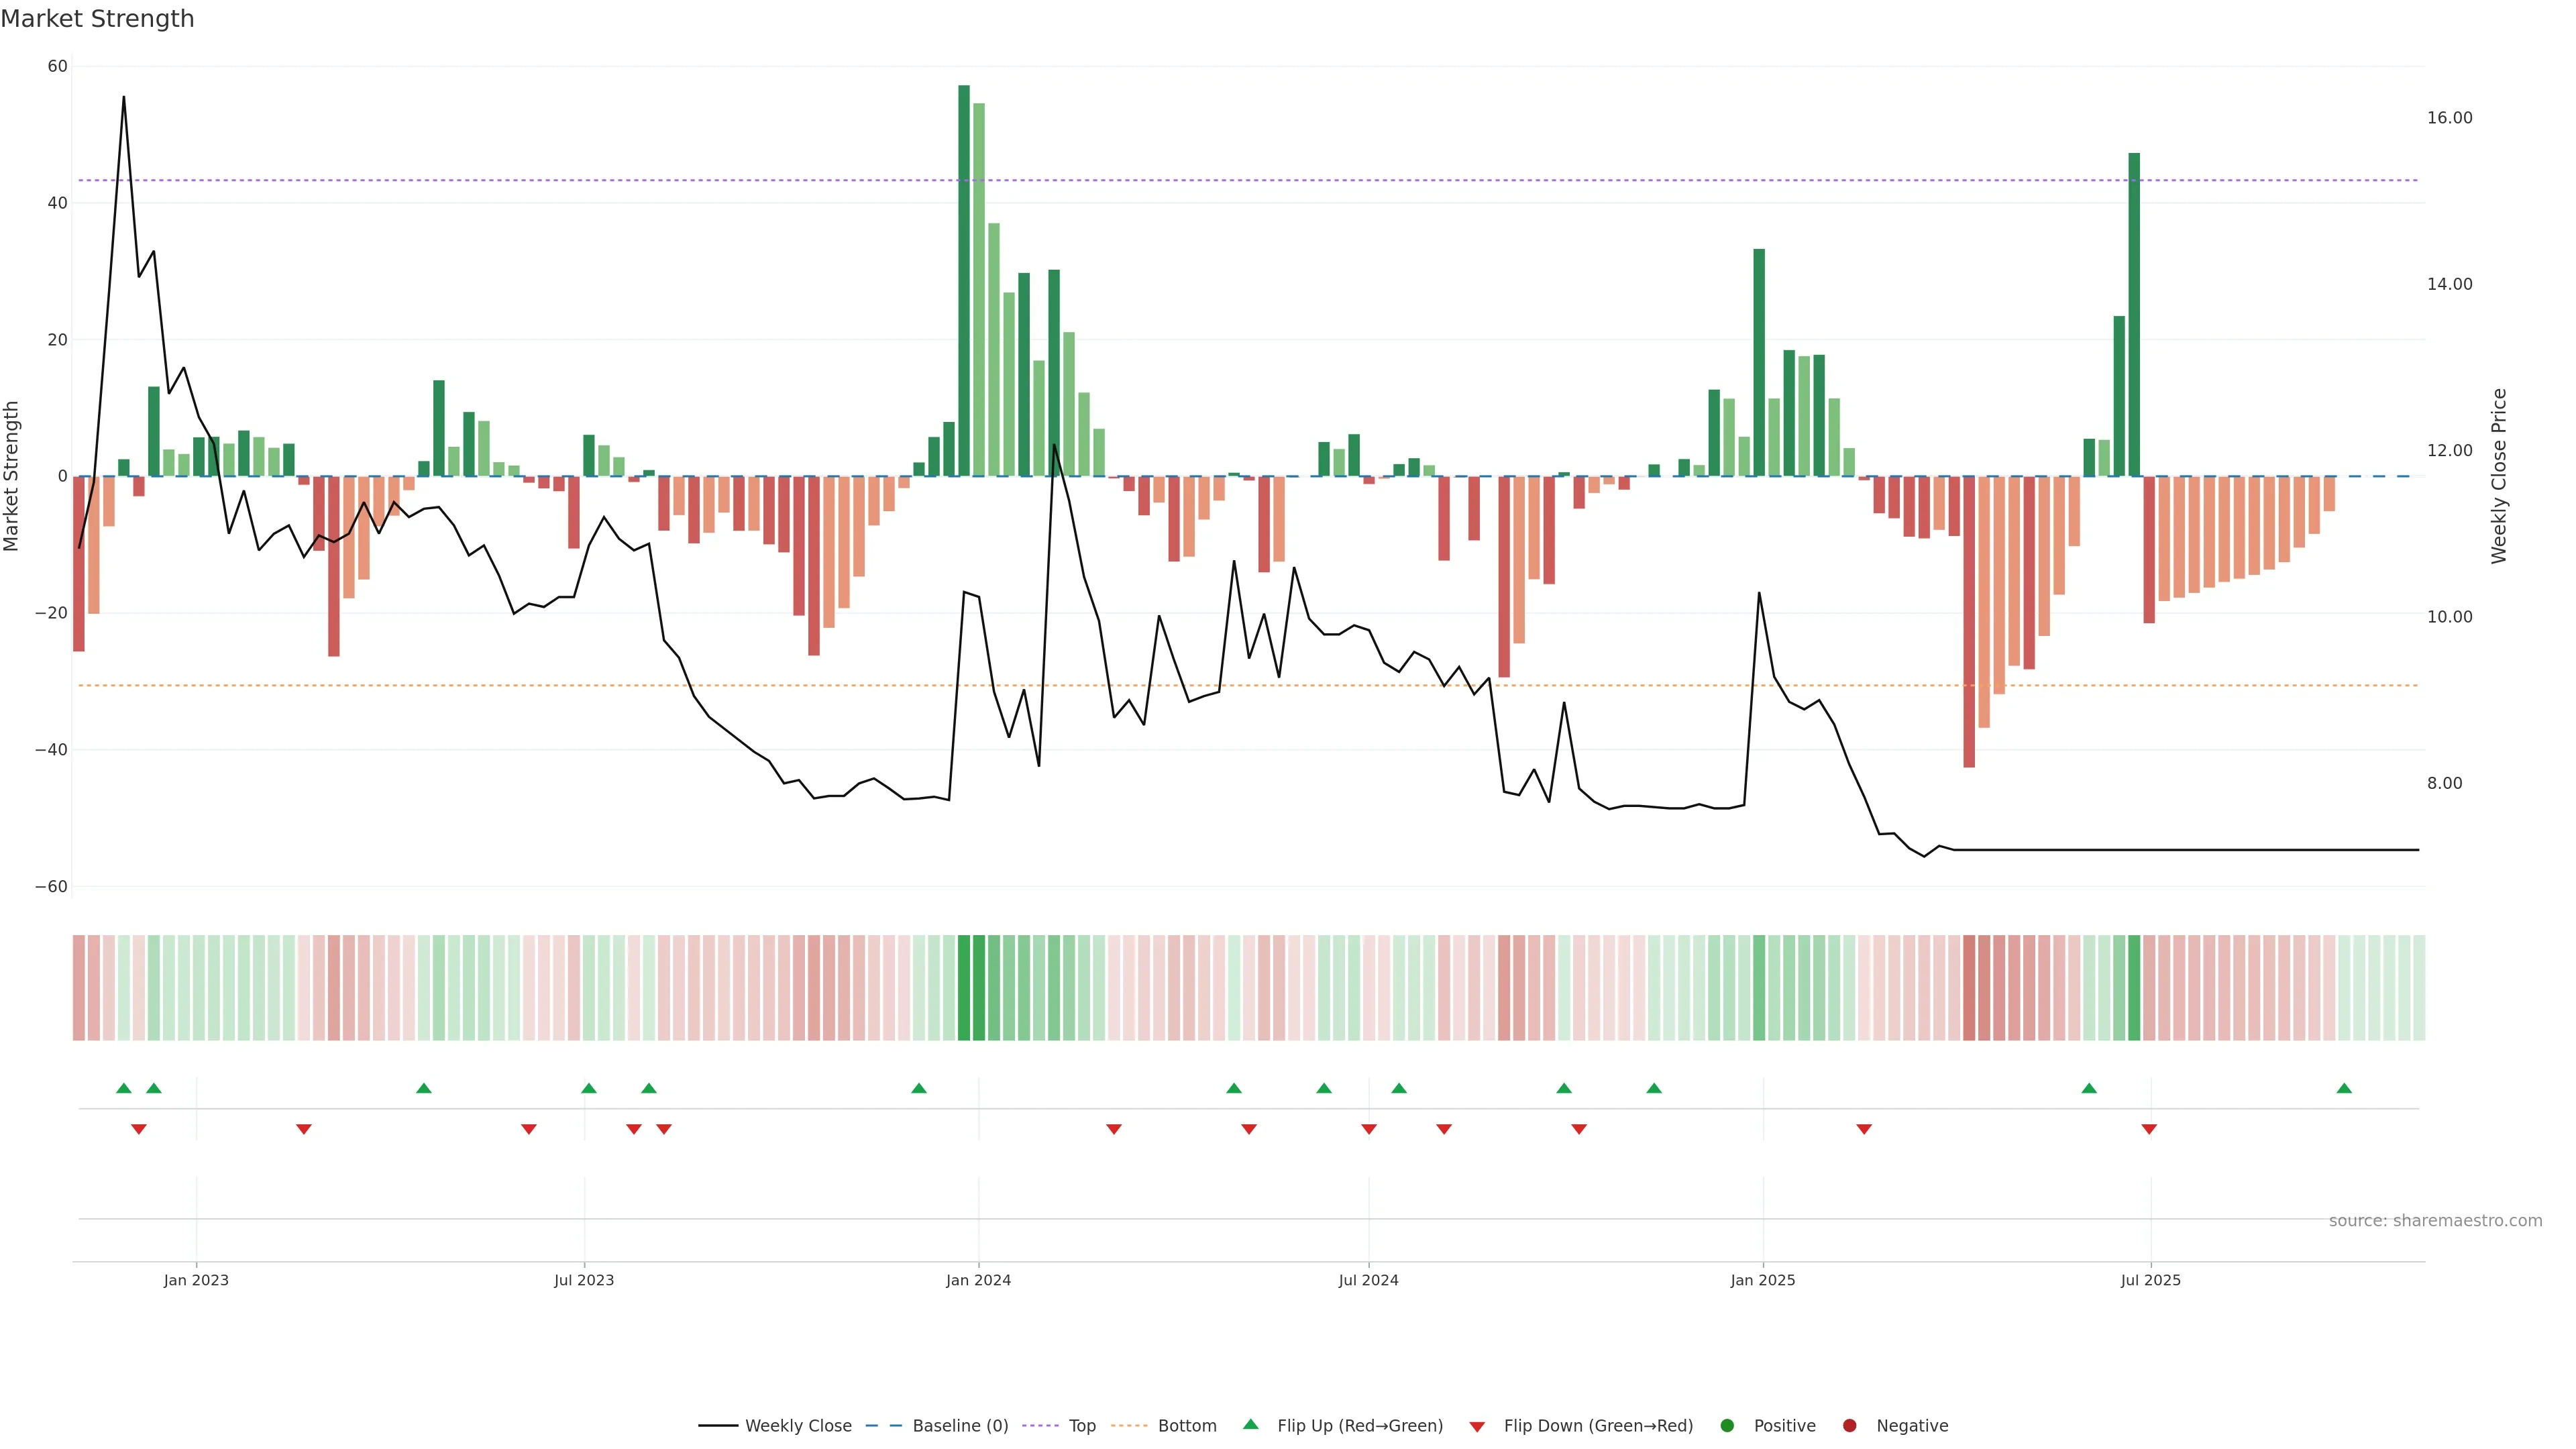Click the first green flip-up triangle marker
The width and height of the screenshot is (2576, 1449).
(124, 1088)
